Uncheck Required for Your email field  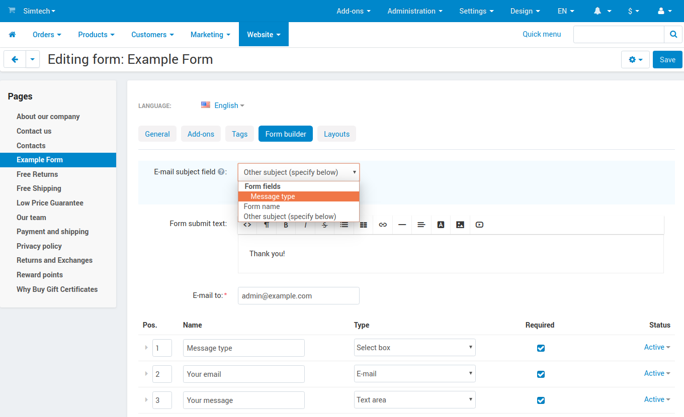(x=541, y=374)
